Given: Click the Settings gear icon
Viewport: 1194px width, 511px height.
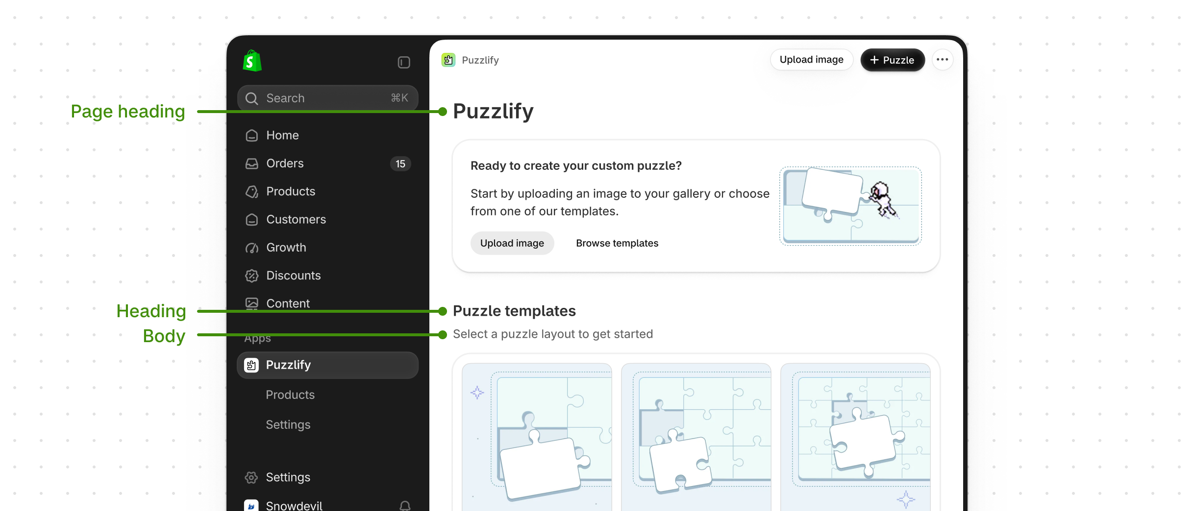Looking at the screenshot, I should [x=251, y=477].
